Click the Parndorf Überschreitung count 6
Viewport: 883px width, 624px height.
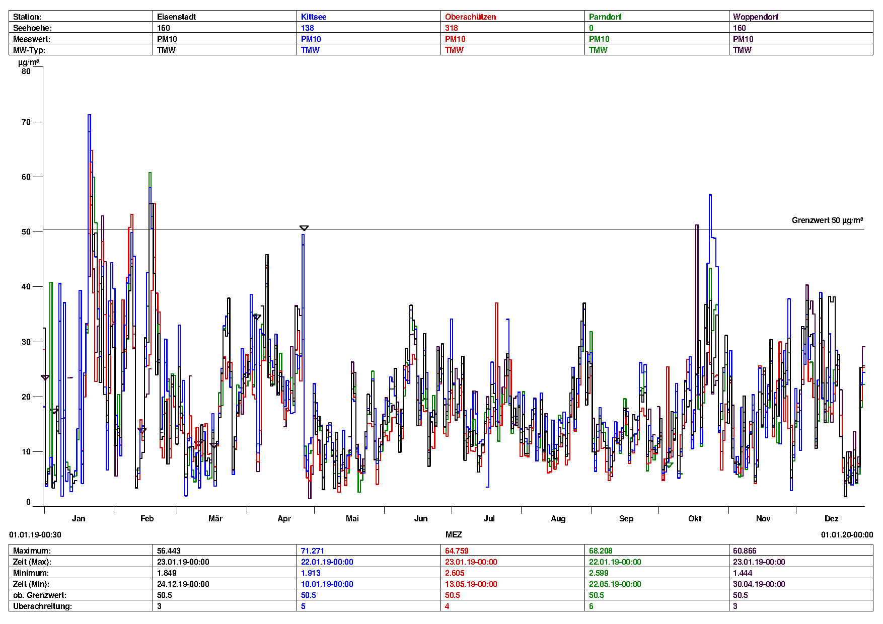pos(591,606)
